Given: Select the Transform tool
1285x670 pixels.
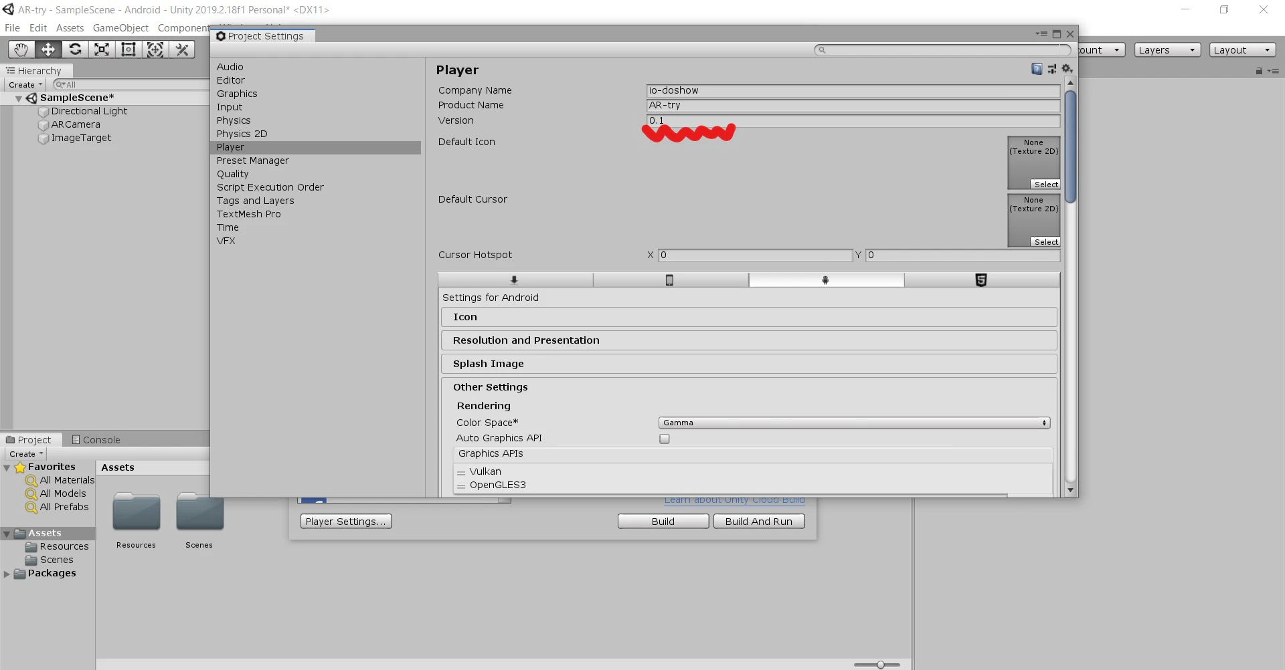Looking at the screenshot, I should tap(155, 49).
